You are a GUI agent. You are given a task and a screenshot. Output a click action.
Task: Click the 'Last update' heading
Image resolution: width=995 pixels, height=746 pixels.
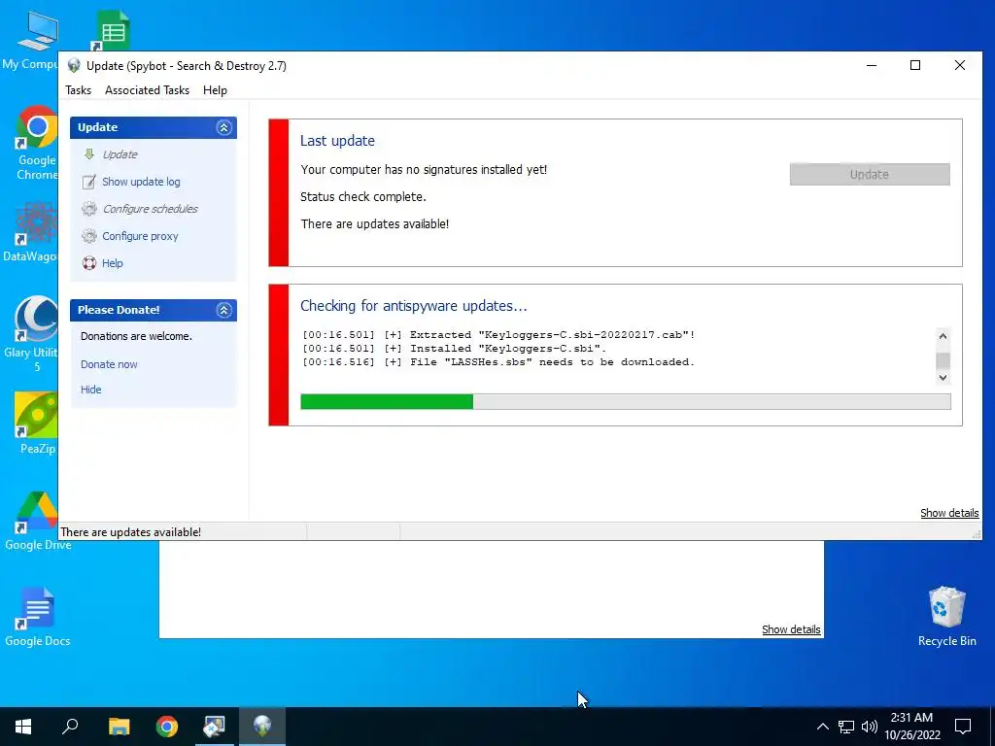[337, 141]
